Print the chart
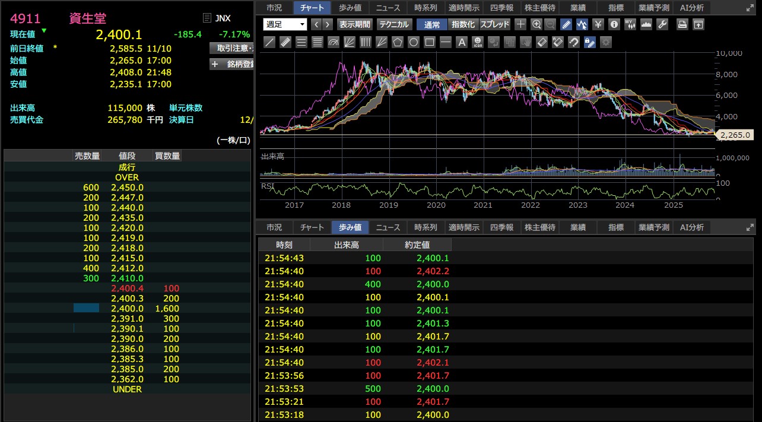This screenshot has width=762, height=422. [682, 24]
